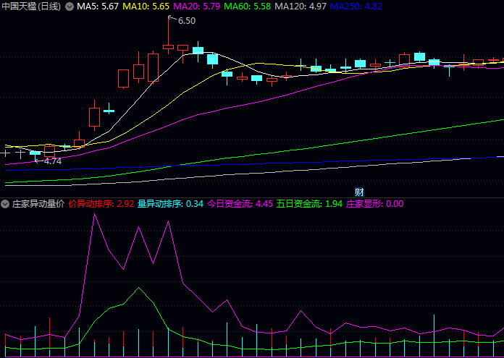
Task: Click the 中国天楹(日线) stock title
Action: point(31,7)
